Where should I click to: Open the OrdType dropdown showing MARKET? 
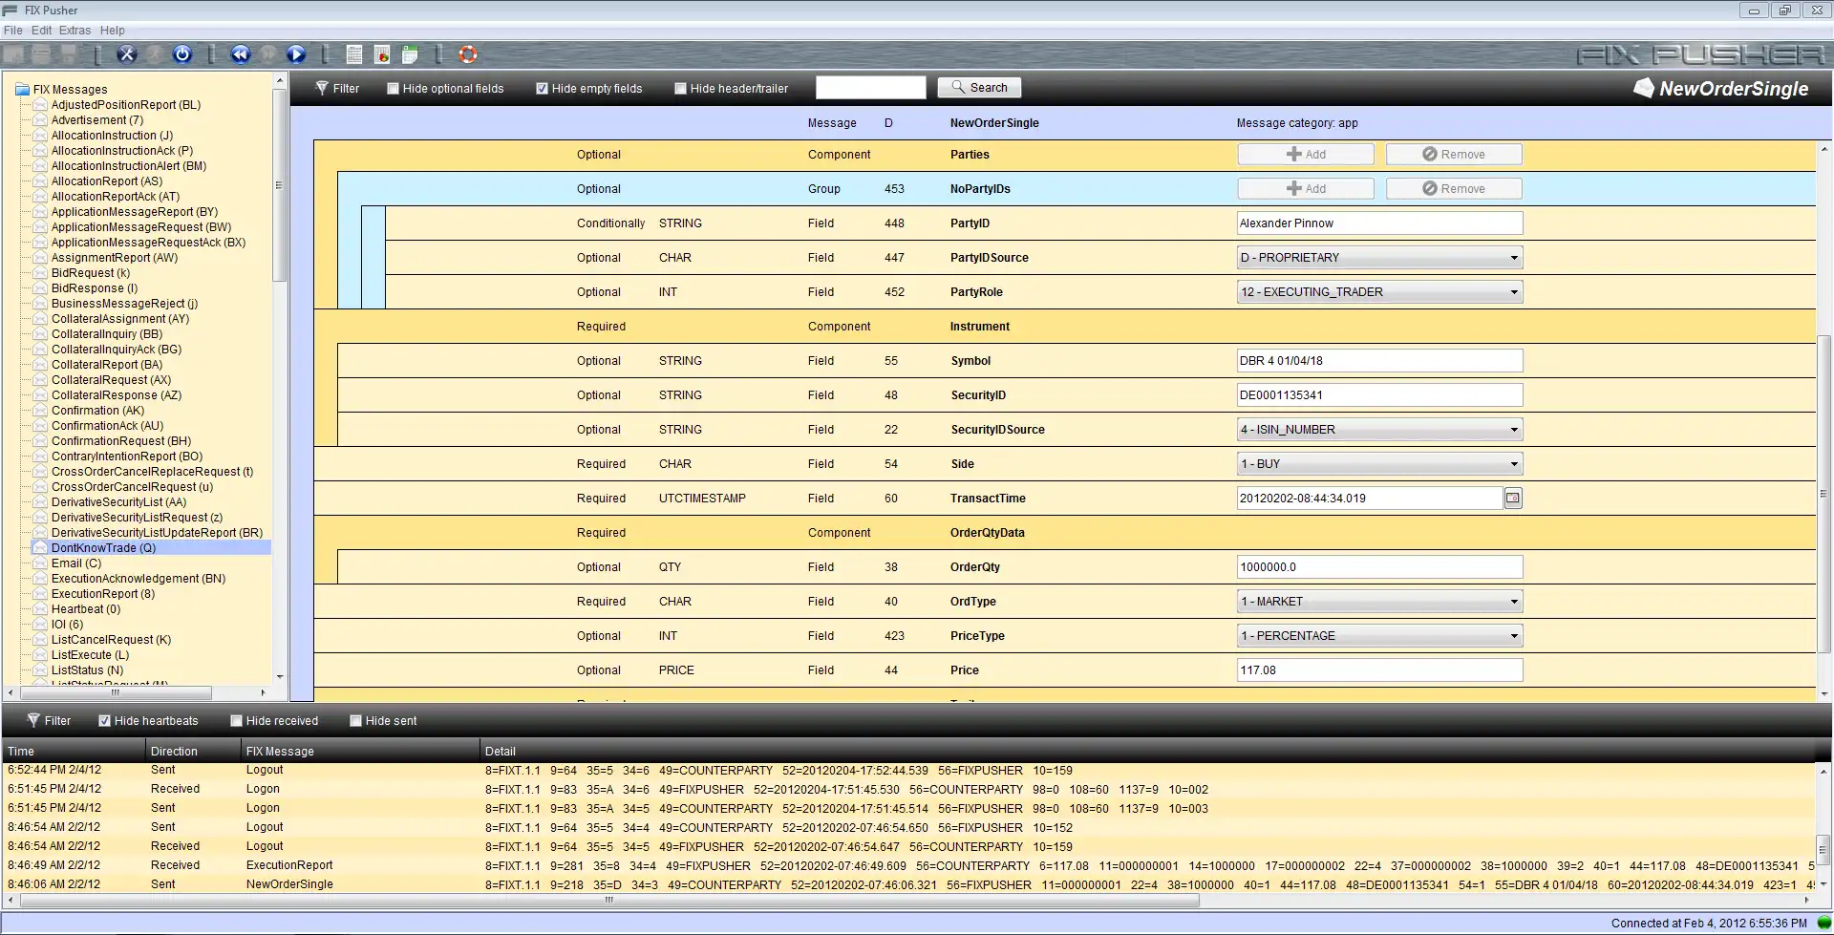(1379, 602)
